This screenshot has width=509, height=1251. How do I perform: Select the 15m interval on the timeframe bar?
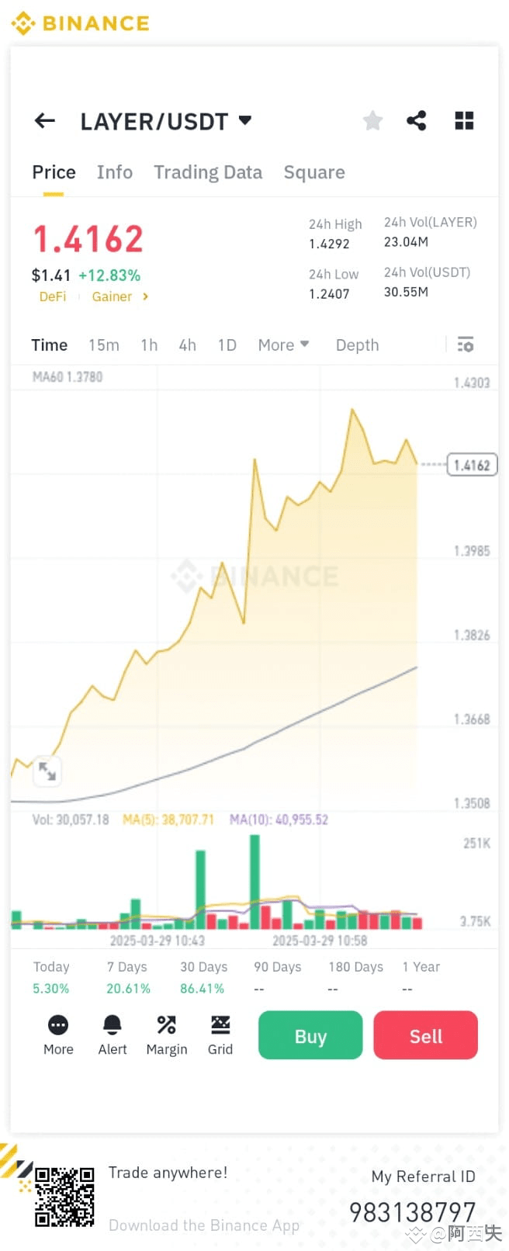point(103,345)
